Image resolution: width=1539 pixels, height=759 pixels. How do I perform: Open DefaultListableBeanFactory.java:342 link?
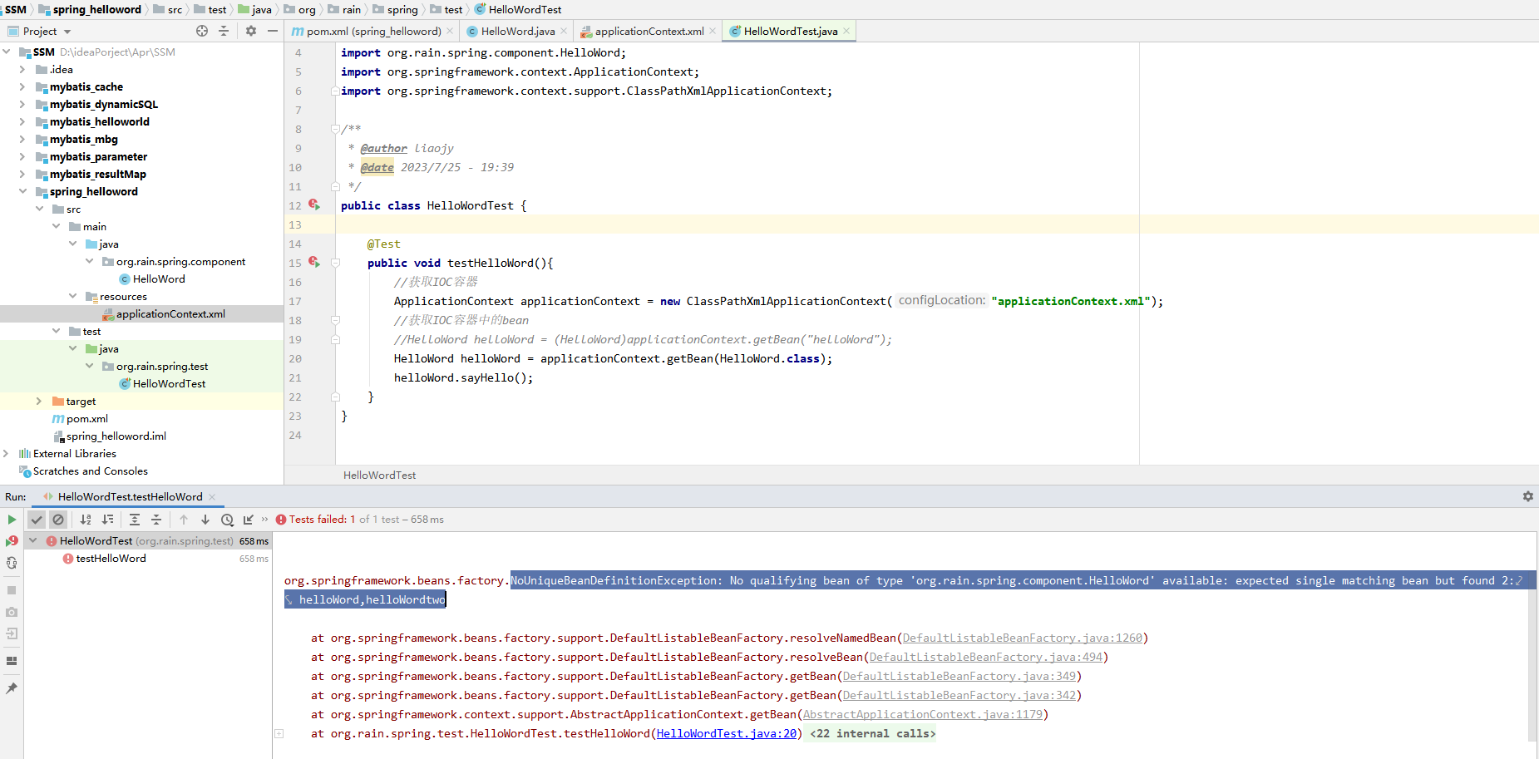click(x=959, y=695)
